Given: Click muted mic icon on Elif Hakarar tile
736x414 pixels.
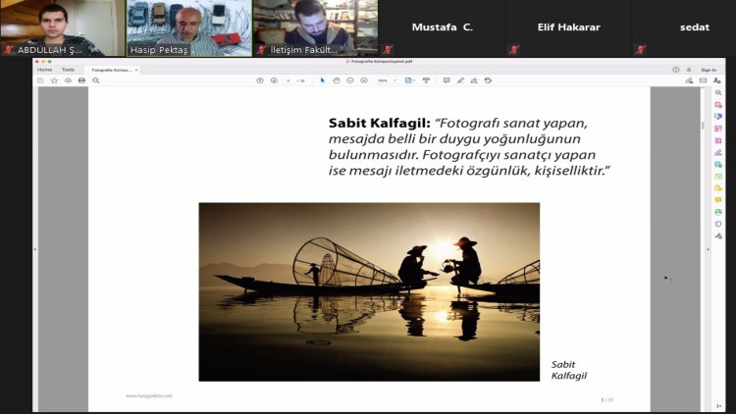Looking at the screenshot, I should [513, 49].
